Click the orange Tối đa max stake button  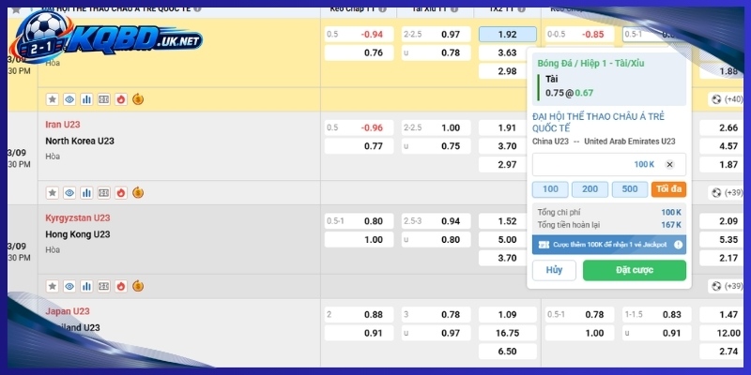pos(668,189)
